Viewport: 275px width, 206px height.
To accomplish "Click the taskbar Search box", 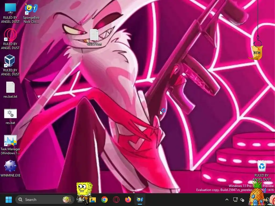I will [45, 200].
